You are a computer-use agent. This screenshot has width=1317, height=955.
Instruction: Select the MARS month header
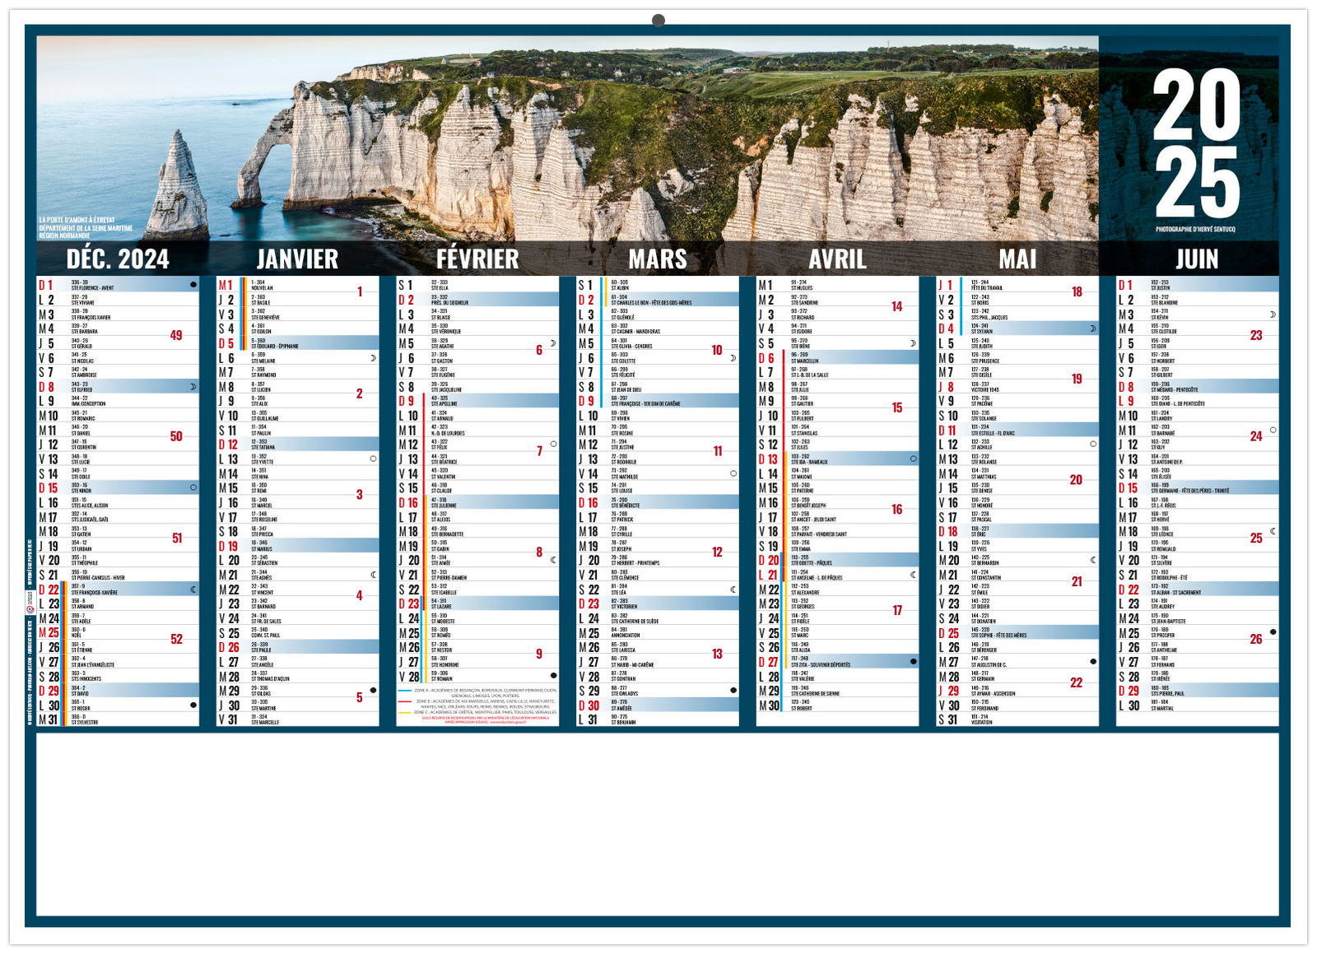pos(658,259)
